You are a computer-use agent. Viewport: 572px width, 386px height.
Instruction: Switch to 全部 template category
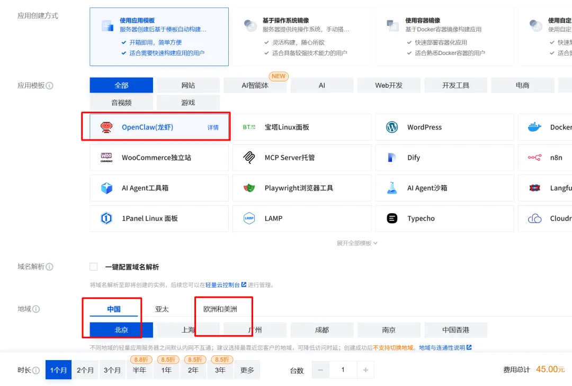point(121,85)
